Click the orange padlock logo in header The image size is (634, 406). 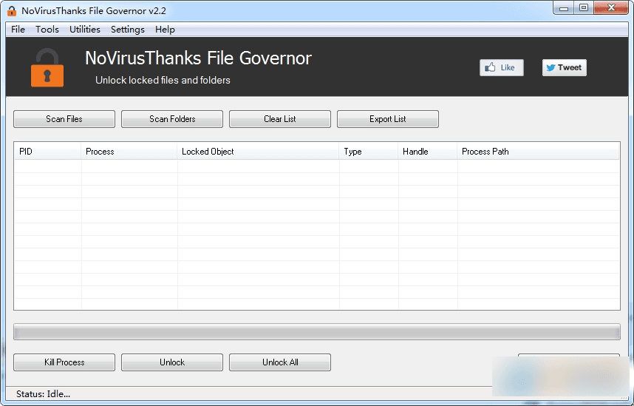(x=47, y=68)
